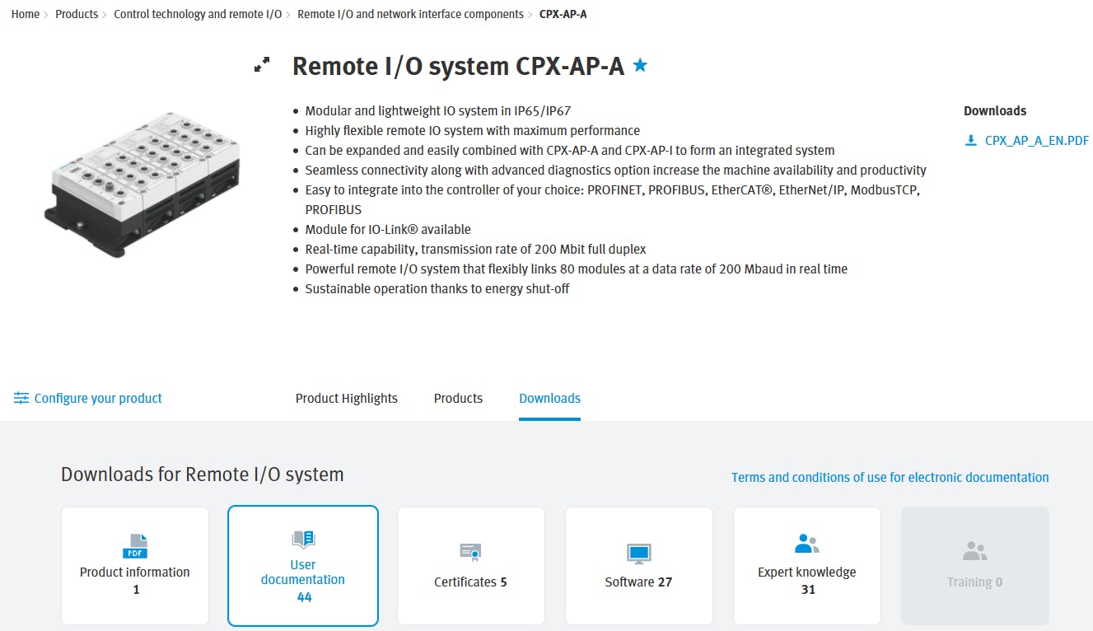Select the User documentation 44 card
Image resolution: width=1093 pixels, height=631 pixels.
[x=303, y=566]
